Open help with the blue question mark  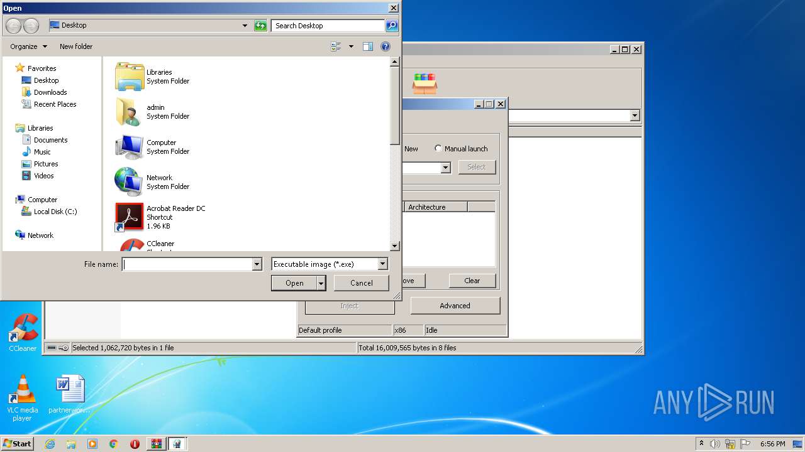pyautogui.click(x=386, y=46)
